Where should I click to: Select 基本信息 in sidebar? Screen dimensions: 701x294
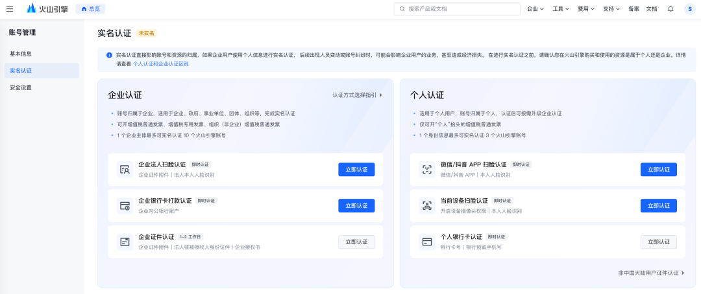42,54
